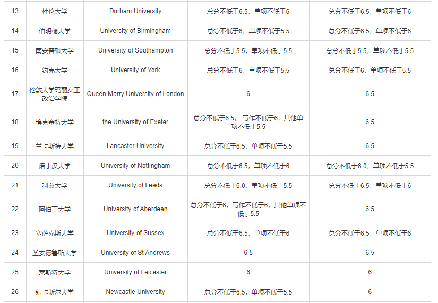Select row number 22 cell

tap(15, 209)
